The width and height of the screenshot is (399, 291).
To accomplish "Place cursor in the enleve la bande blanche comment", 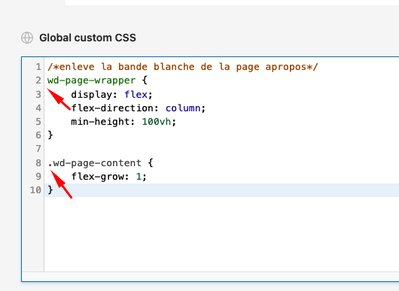I will (x=183, y=67).
